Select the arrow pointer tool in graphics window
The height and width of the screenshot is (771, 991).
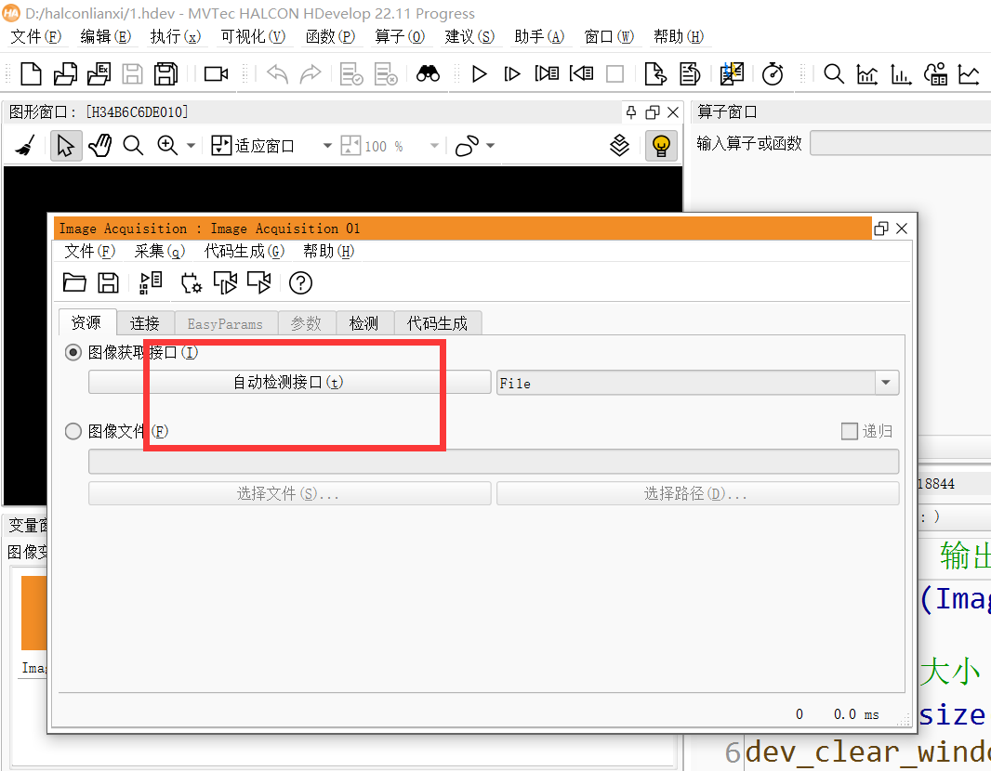click(x=66, y=146)
